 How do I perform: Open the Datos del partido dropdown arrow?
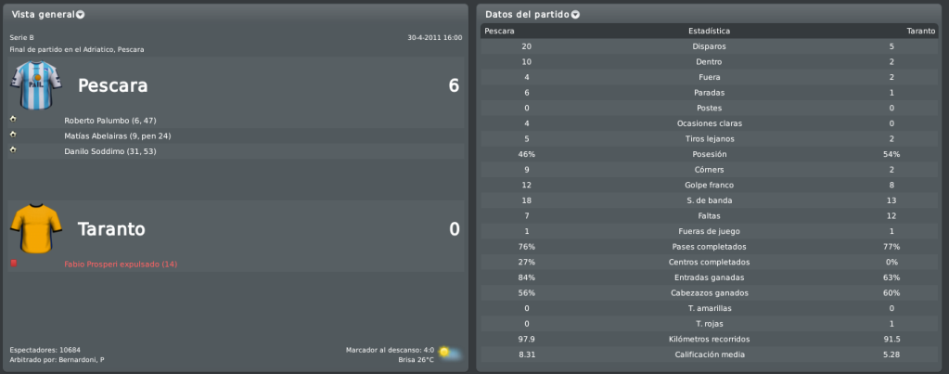coord(575,15)
